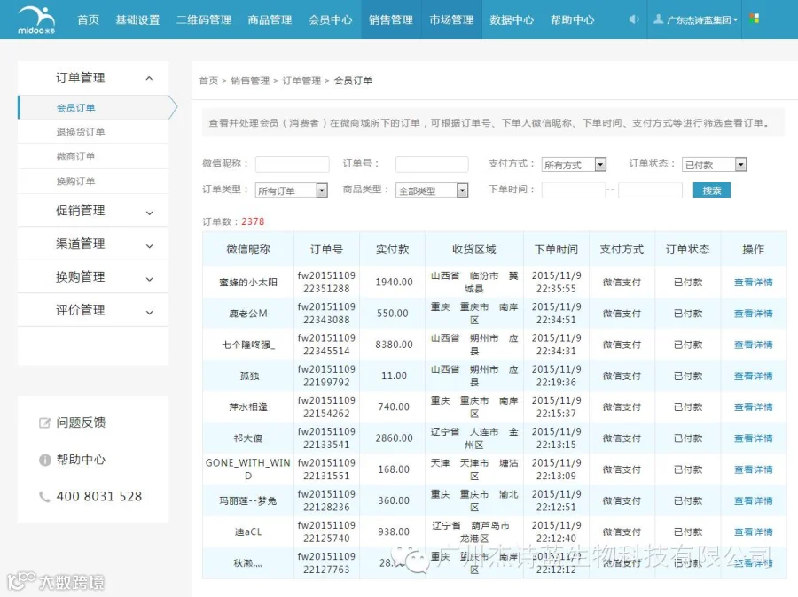Open the 市场管理 top menu
798x597 pixels.
(451, 19)
